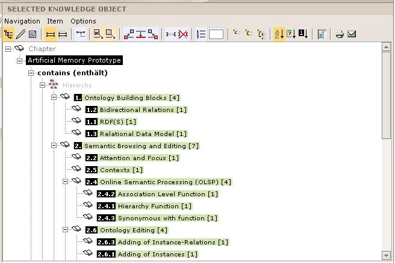The image size is (395, 263).
Task: Select 2.6 Ontology Editing [4]
Action: coord(126,231)
